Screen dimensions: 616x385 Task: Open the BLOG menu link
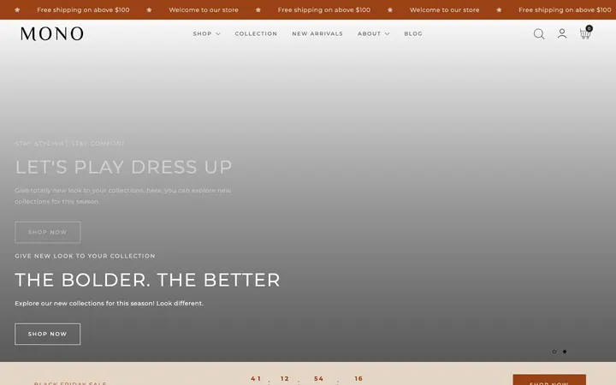tap(413, 33)
